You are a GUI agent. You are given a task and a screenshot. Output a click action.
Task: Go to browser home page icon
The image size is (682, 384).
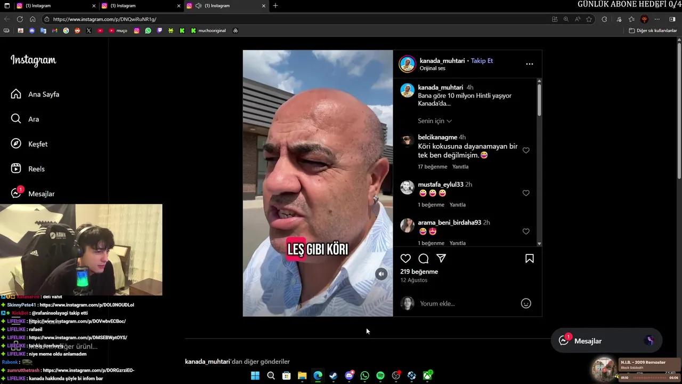click(x=33, y=19)
